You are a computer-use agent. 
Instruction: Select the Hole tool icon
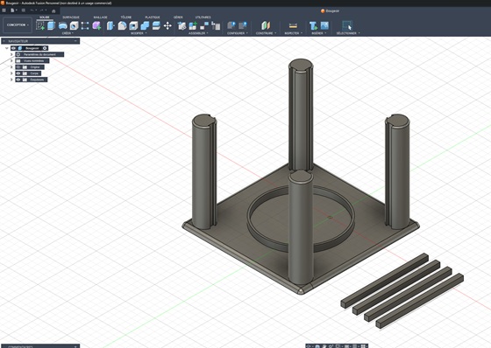(74, 25)
